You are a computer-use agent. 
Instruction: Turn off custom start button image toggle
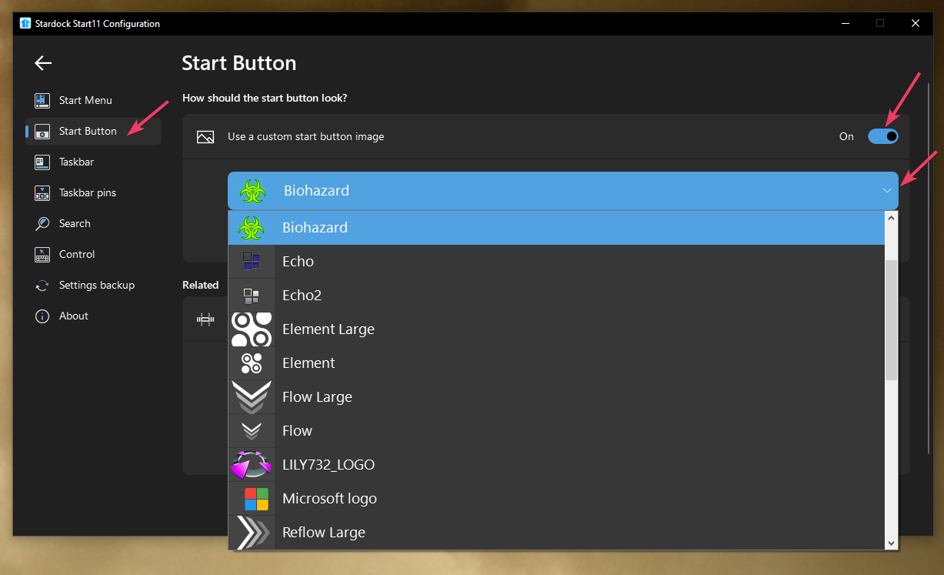(x=882, y=136)
